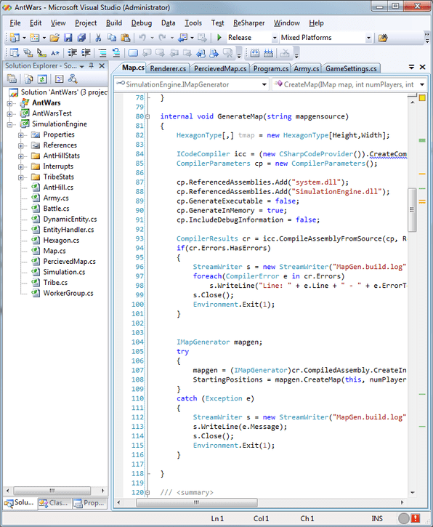Viewport: 433px width, 527px height.
Task: Click the New Project toolbar icon
Action: pyautogui.click(x=15, y=38)
